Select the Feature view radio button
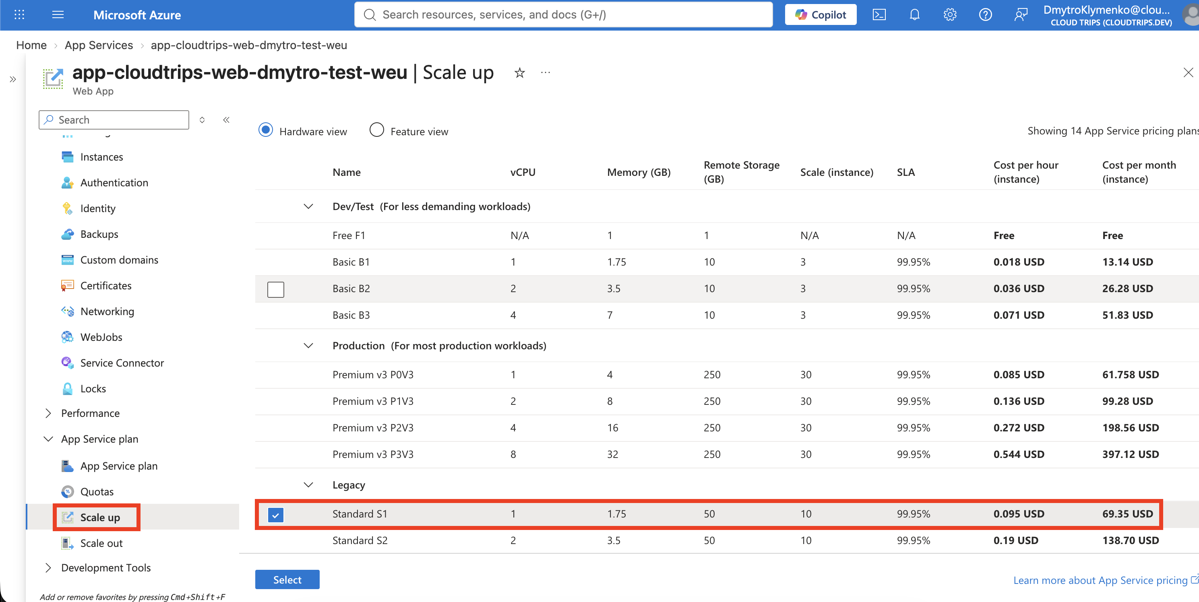The image size is (1199, 602). pos(376,130)
